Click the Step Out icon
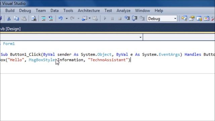The image size is (215, 121). pos(142,18)
